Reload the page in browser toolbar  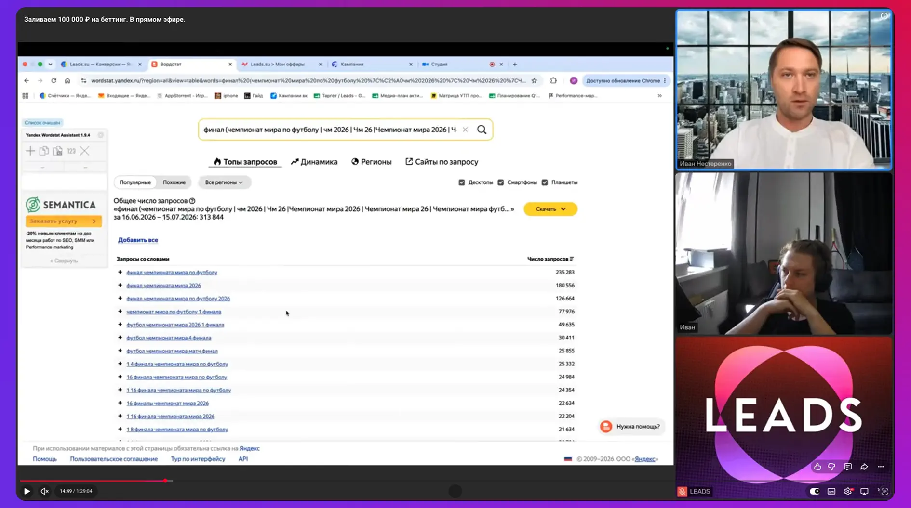(54, 81)
